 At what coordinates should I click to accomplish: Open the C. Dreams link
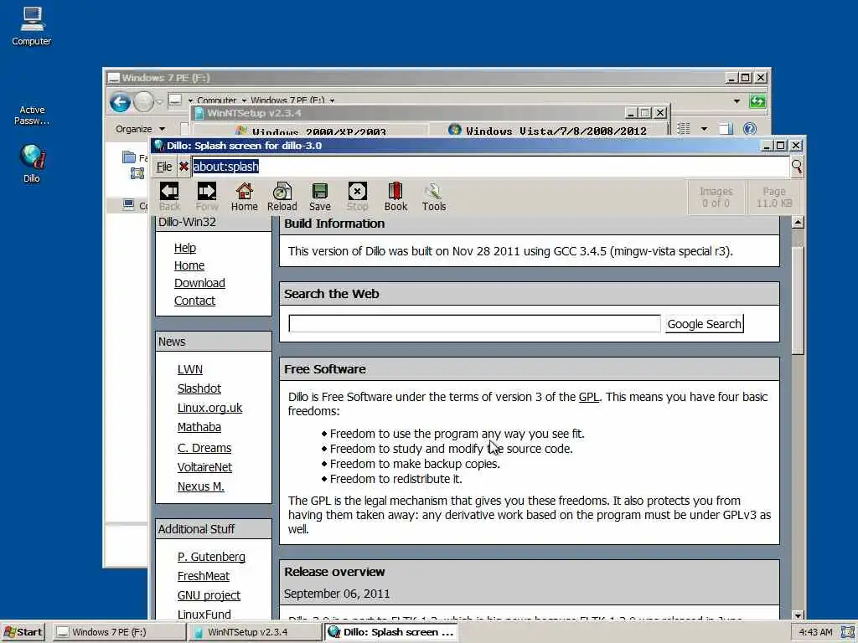(204, 448)
